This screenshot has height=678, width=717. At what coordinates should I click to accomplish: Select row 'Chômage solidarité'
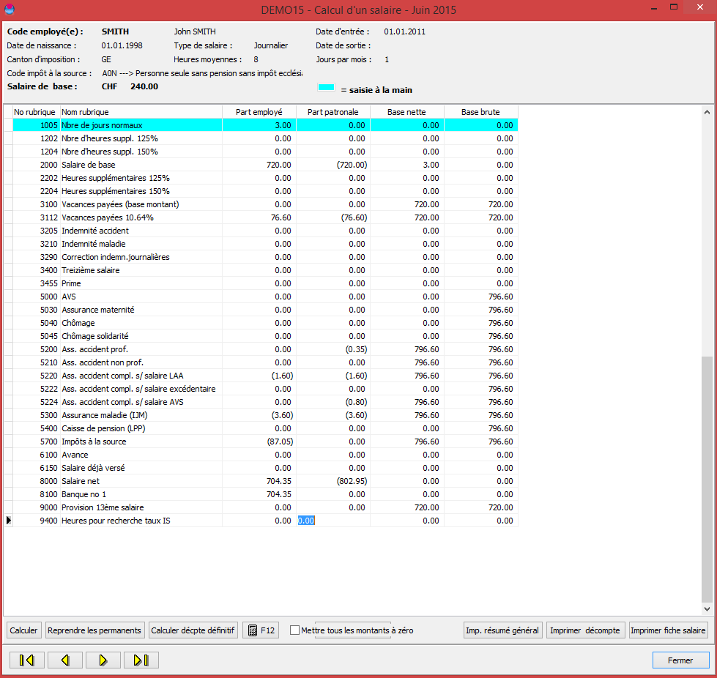[x=265, y=336]
